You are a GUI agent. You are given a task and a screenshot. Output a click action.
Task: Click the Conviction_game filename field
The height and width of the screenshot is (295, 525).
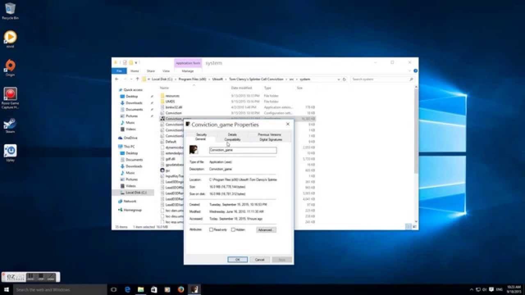242,150
